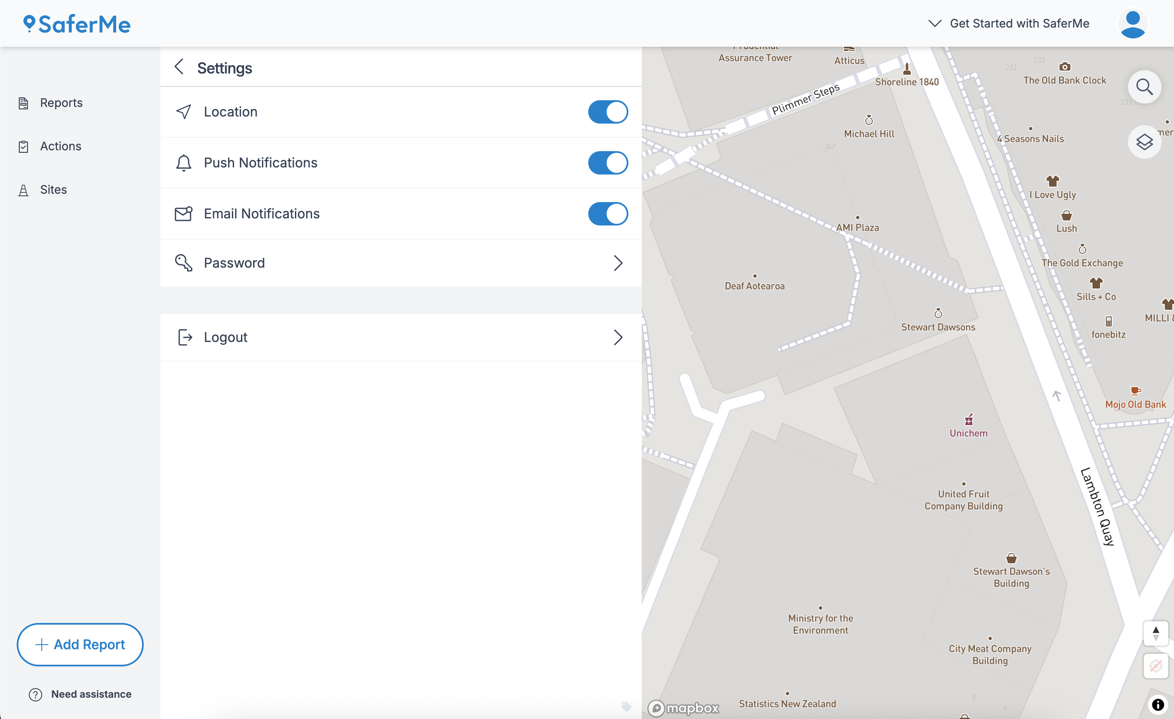
Task: Open the map layers selector
Action: (x=1145, y=142)
